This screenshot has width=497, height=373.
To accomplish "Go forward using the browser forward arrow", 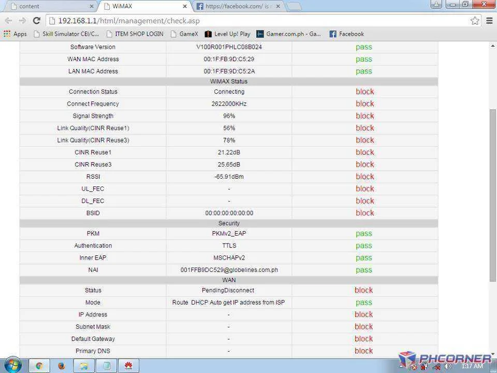I will pos(22,21).
